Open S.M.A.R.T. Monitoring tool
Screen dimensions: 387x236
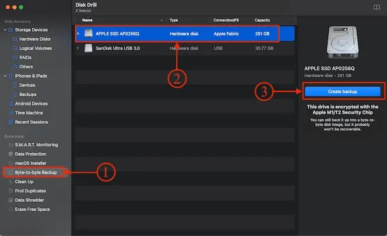click(37, 145)
